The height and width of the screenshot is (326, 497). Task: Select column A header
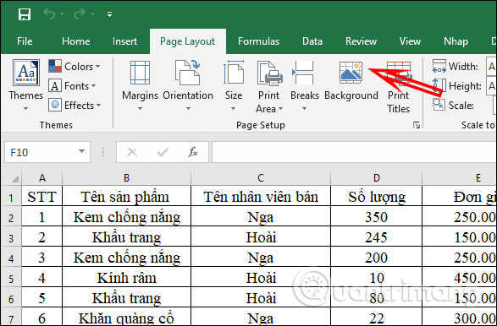pos(41,177)
